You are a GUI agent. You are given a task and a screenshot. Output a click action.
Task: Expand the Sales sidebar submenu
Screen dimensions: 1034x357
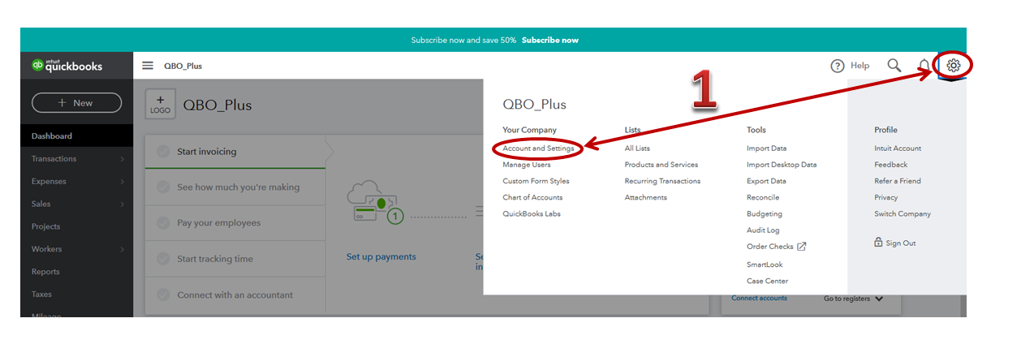123,204
